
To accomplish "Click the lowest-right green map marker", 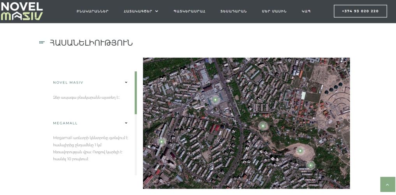I will tap(310, 165).
